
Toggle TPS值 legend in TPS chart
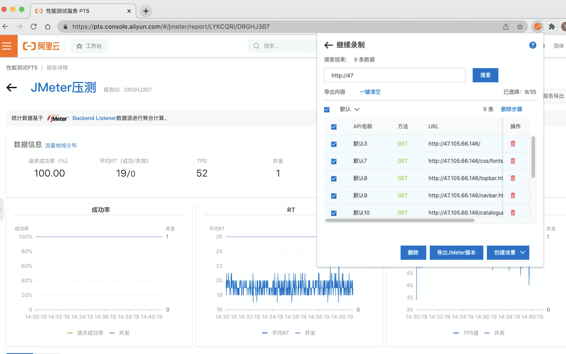466,333
